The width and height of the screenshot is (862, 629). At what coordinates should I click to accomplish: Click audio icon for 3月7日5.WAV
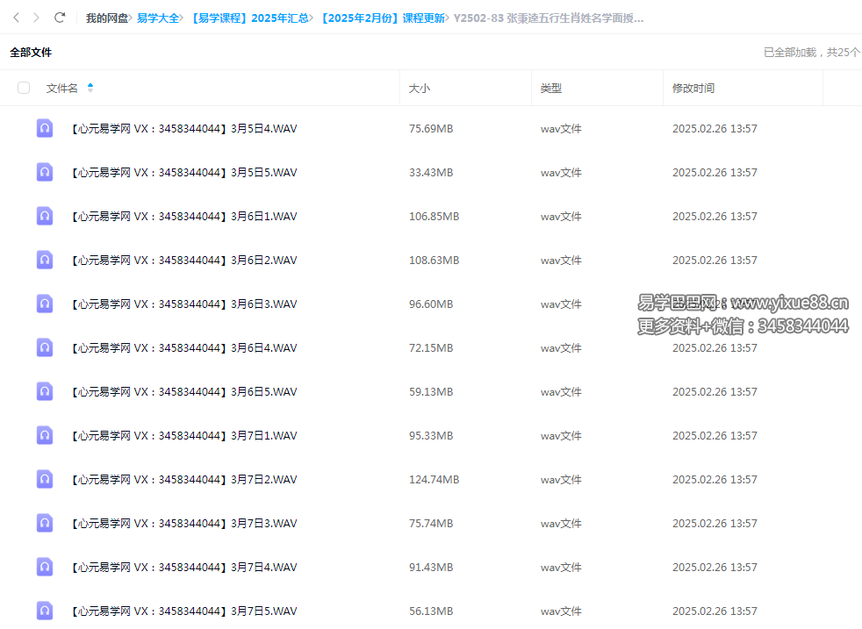45,611
